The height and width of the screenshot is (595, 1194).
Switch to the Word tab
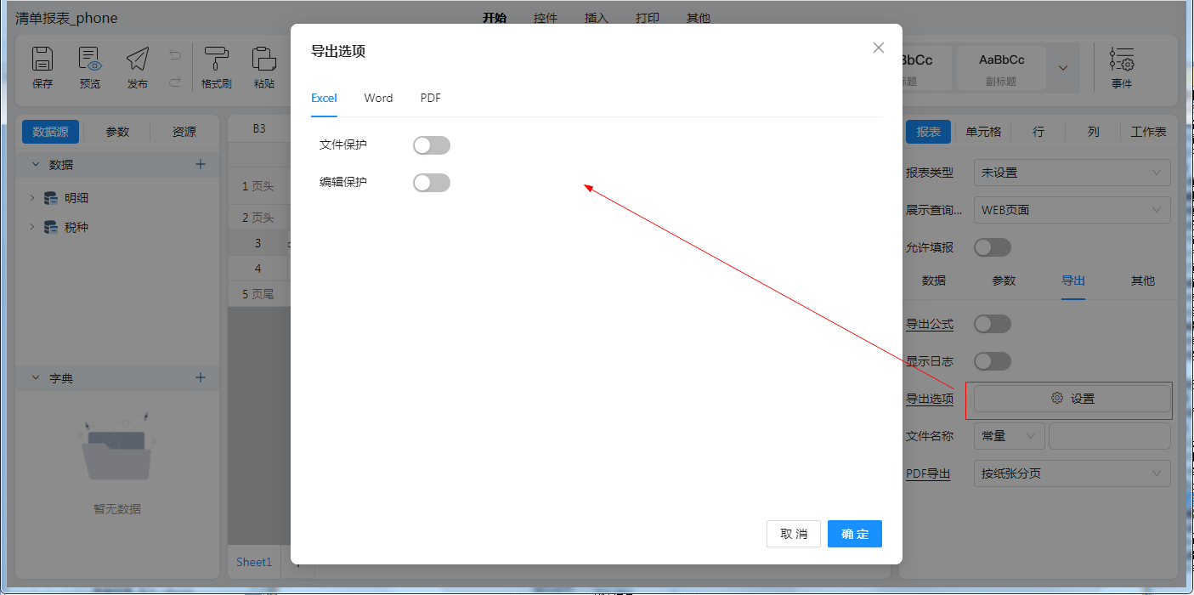click(378, 98)
